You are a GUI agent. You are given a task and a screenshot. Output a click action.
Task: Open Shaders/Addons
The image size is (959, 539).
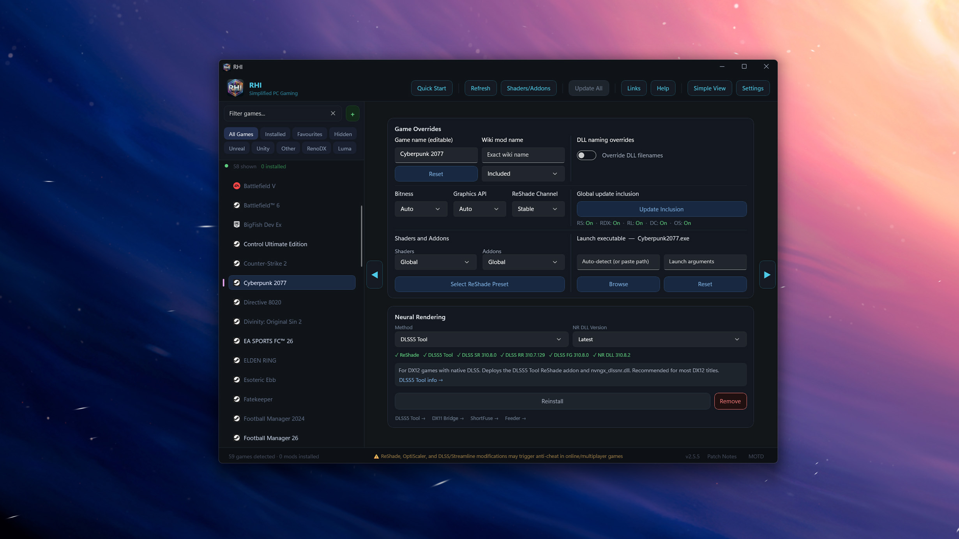[528, 88]
